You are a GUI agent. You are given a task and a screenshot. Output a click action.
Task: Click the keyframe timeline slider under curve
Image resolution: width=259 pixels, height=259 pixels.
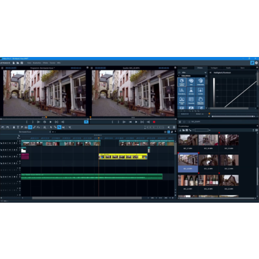232,117
